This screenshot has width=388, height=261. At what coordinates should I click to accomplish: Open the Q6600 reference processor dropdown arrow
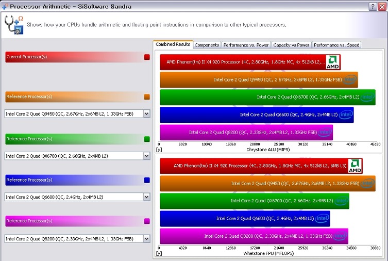click(x=146, y=197)
